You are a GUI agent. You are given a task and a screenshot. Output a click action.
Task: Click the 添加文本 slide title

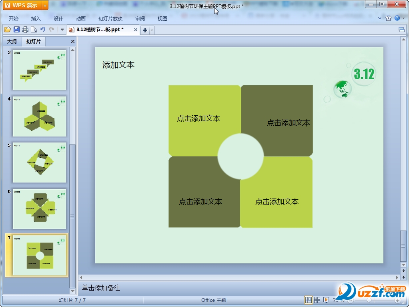[x=118, y=65]
